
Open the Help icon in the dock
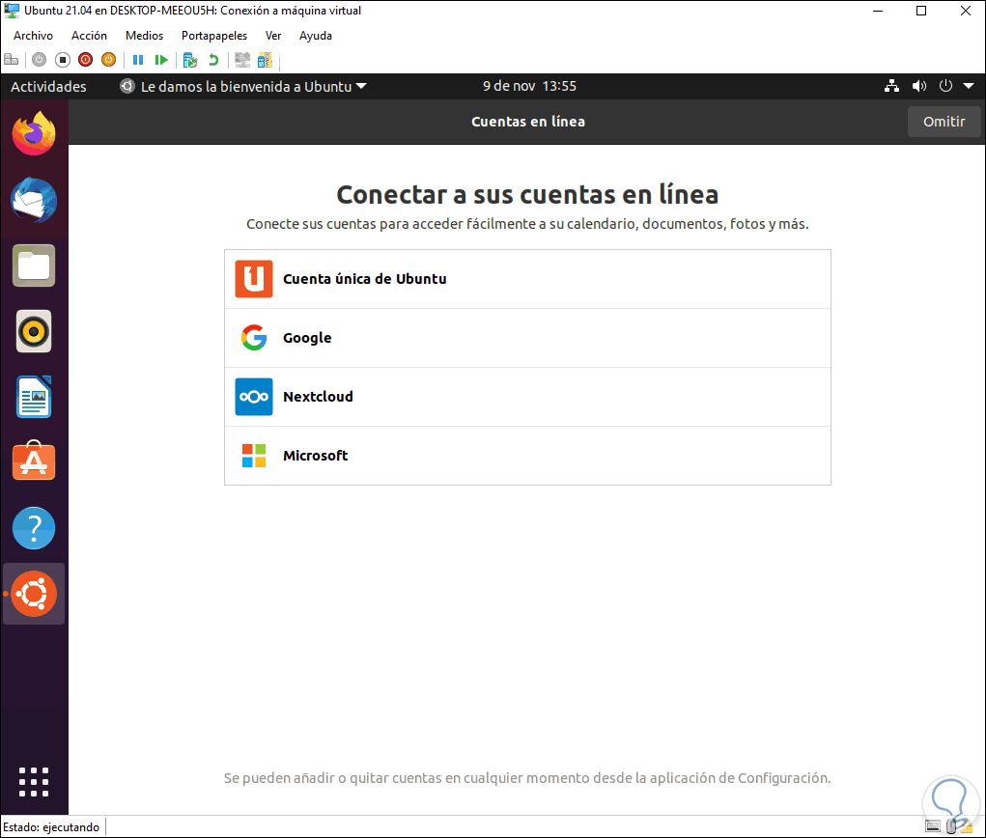[x=34, y=528]
